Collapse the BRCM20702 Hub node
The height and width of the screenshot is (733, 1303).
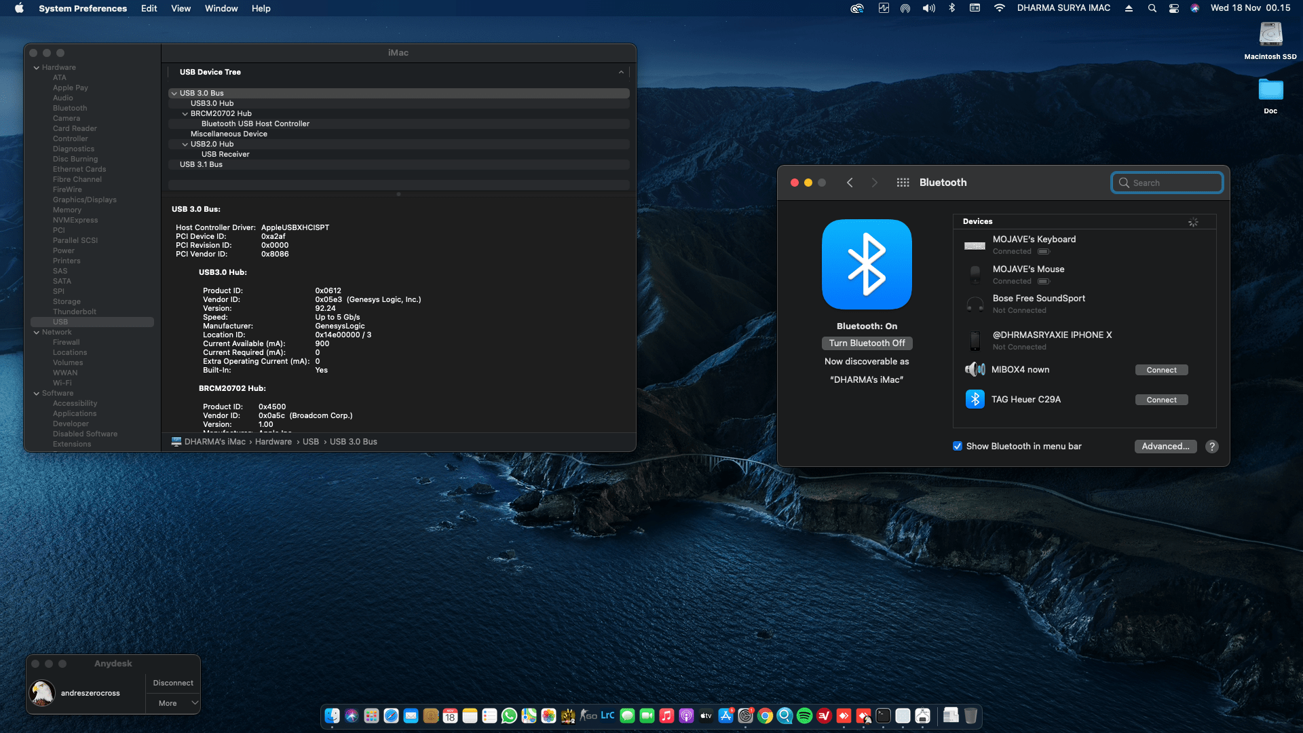point(185,114)
